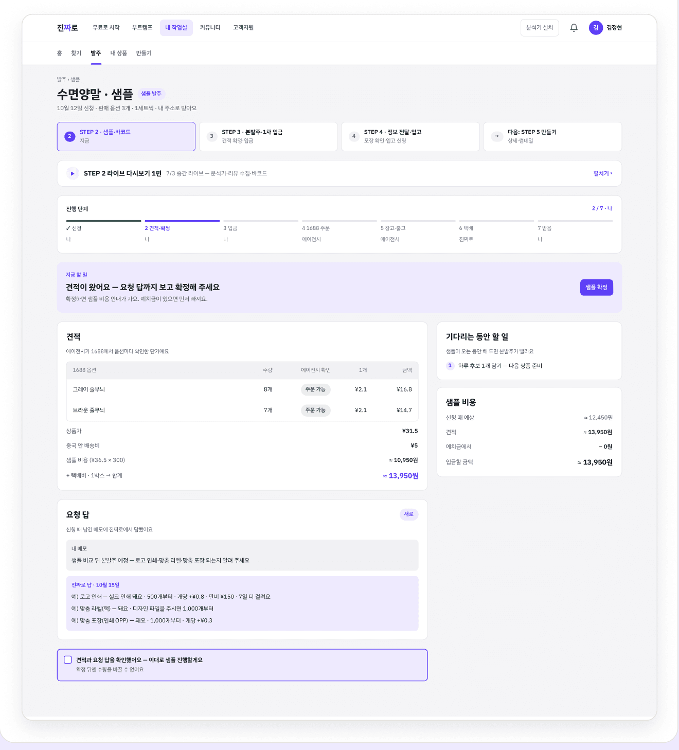Click the STEP 3 number circle

(x=211, y=136)
